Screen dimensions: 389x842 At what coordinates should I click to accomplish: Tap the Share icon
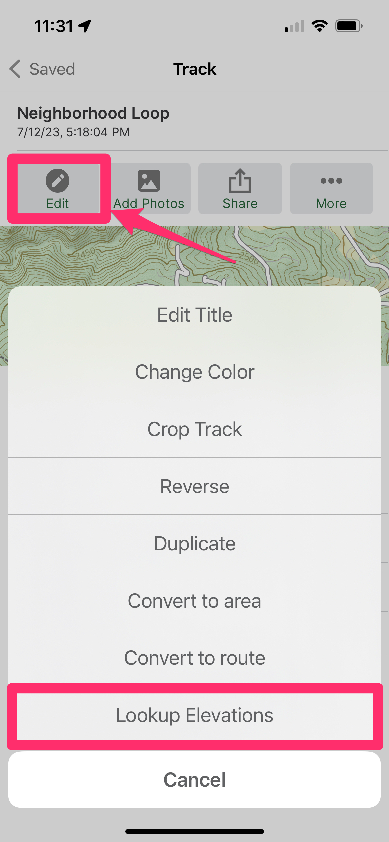[x=240, y=181]
